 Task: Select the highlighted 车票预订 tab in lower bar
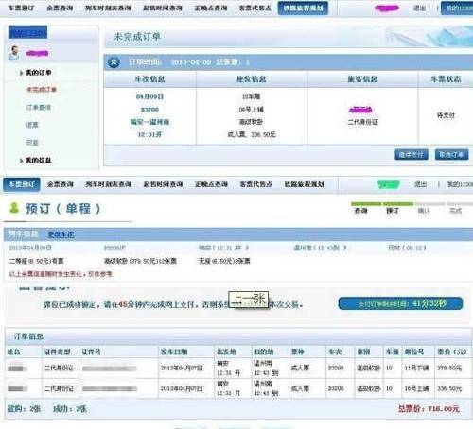pyautogui.click(x=22, y=184)
